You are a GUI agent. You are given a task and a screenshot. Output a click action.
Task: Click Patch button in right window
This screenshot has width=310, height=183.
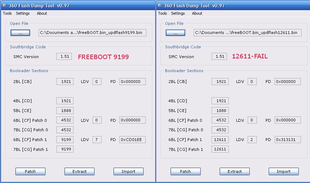[x=186, y=171]
